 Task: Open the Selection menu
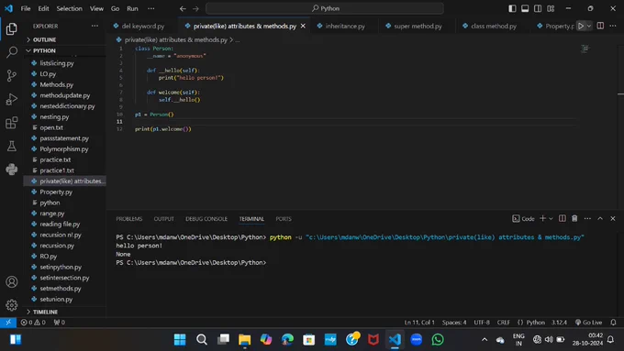coord(69,8)
